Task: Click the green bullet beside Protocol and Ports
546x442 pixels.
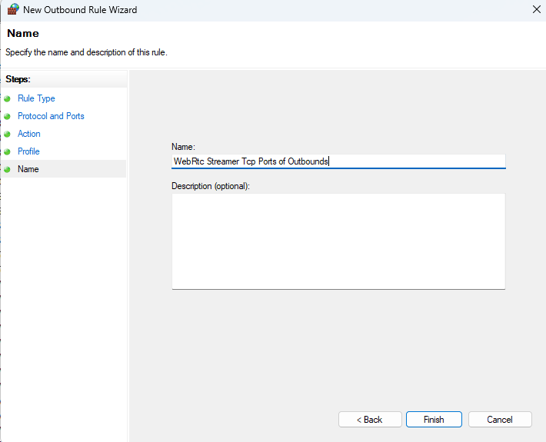Action: pos(7,116)
